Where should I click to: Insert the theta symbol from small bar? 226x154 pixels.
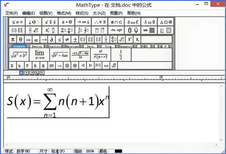pyautogui.click(x=20, y=40)
